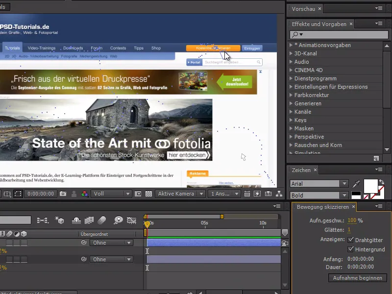Image resolution: width=392 pixels, height=294 pixels.
Task: Enable Draft 3D in timeline
Action: 59,220
